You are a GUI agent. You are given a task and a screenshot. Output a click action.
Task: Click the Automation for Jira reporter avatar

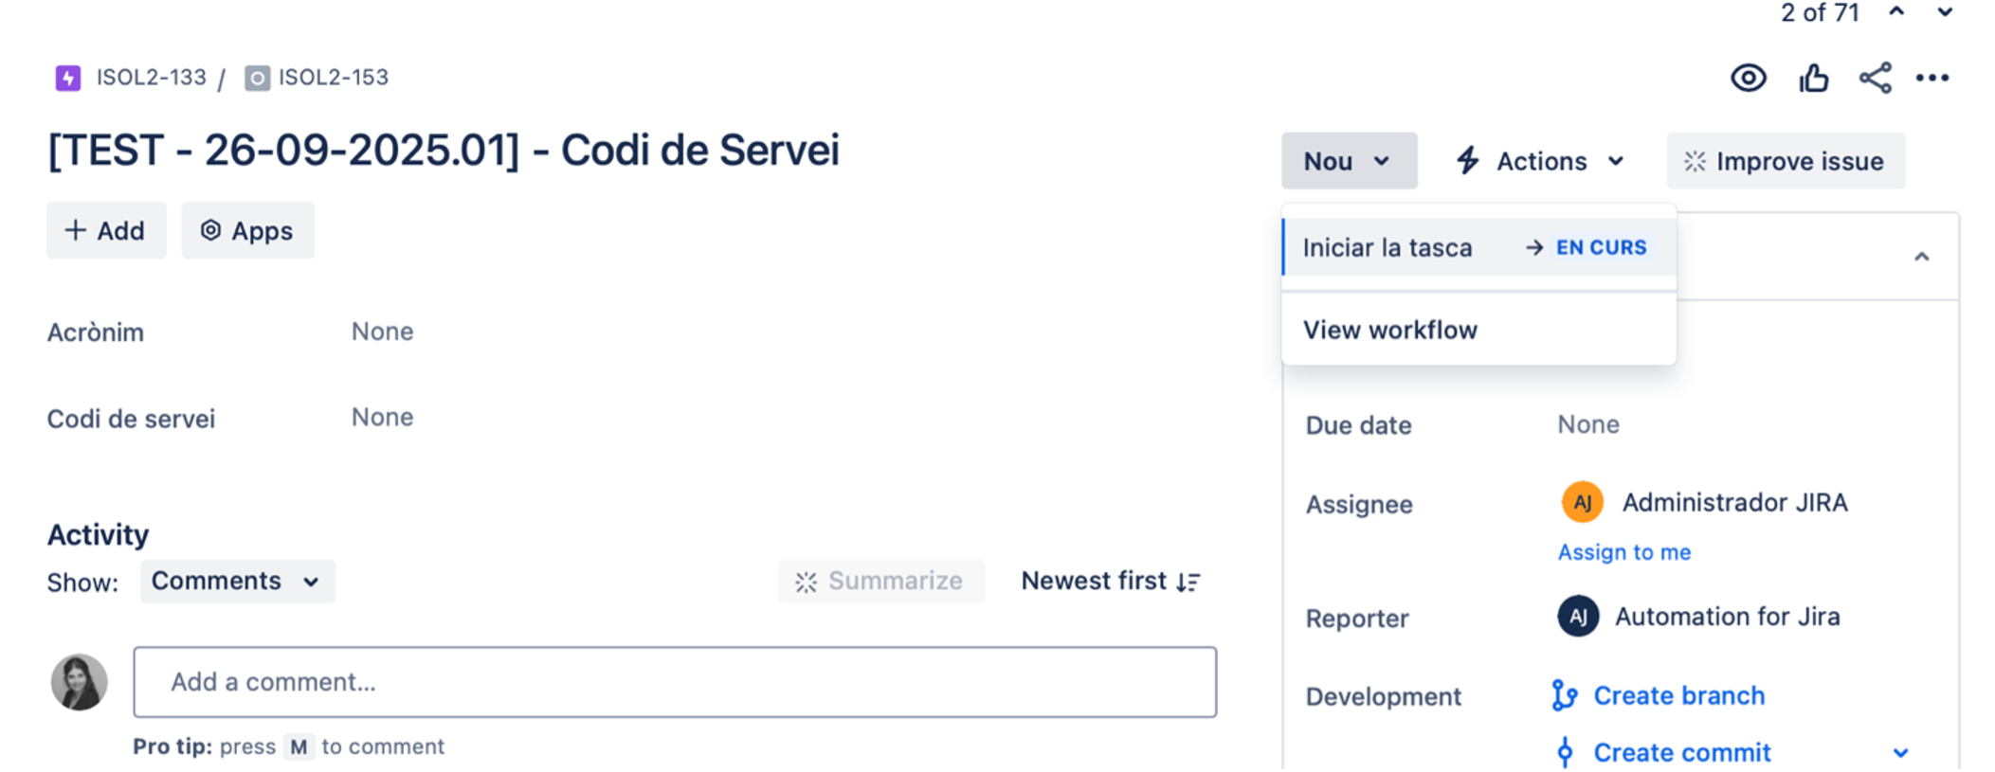tap(1578, 617)
